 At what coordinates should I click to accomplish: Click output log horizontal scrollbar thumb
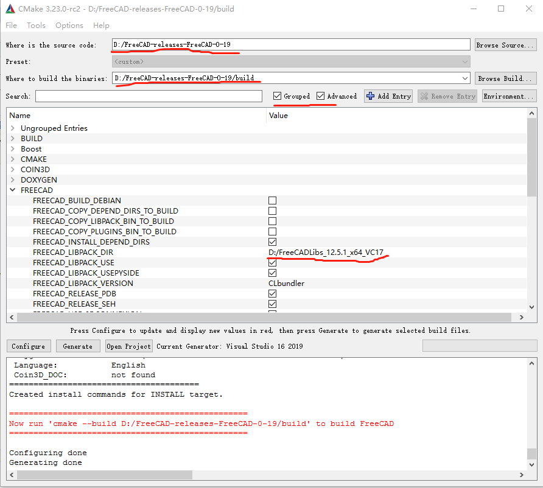pyautogui.click(x=105, y=475)
